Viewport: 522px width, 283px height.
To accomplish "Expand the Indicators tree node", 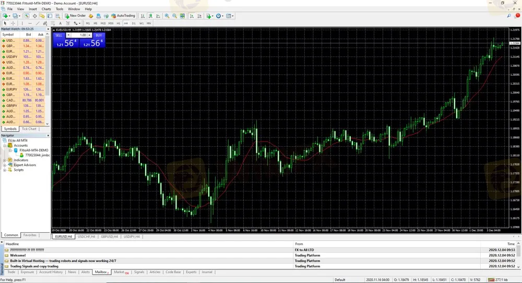I will click(x=5, y=160).
